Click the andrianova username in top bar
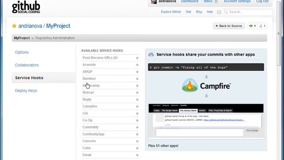This screenshot has height=160, width=284. coord(167,1)
